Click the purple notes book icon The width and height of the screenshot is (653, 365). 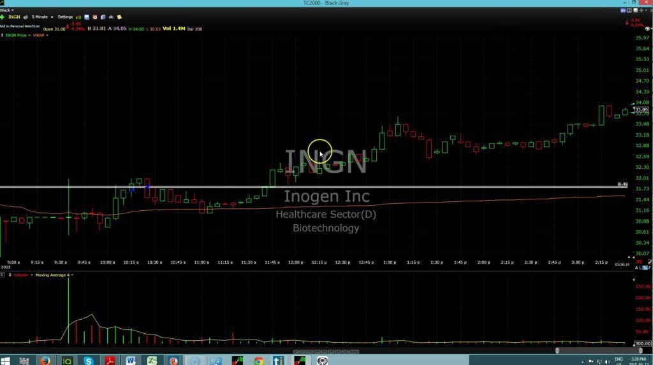pyautogui.click(x=103, y=17)
